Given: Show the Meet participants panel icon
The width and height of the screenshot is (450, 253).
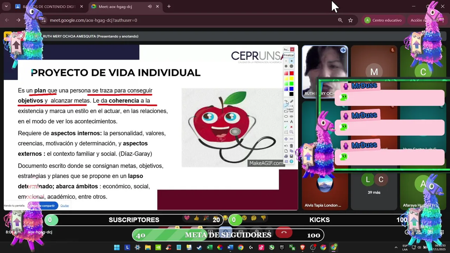Looking at the screenshot, I should coord(419,232).
